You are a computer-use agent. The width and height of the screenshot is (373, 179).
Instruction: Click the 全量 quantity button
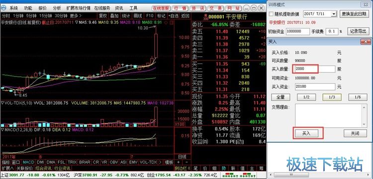click(x=281, y=97)
